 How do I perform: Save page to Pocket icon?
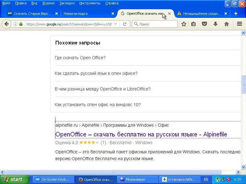click(204, 24)
